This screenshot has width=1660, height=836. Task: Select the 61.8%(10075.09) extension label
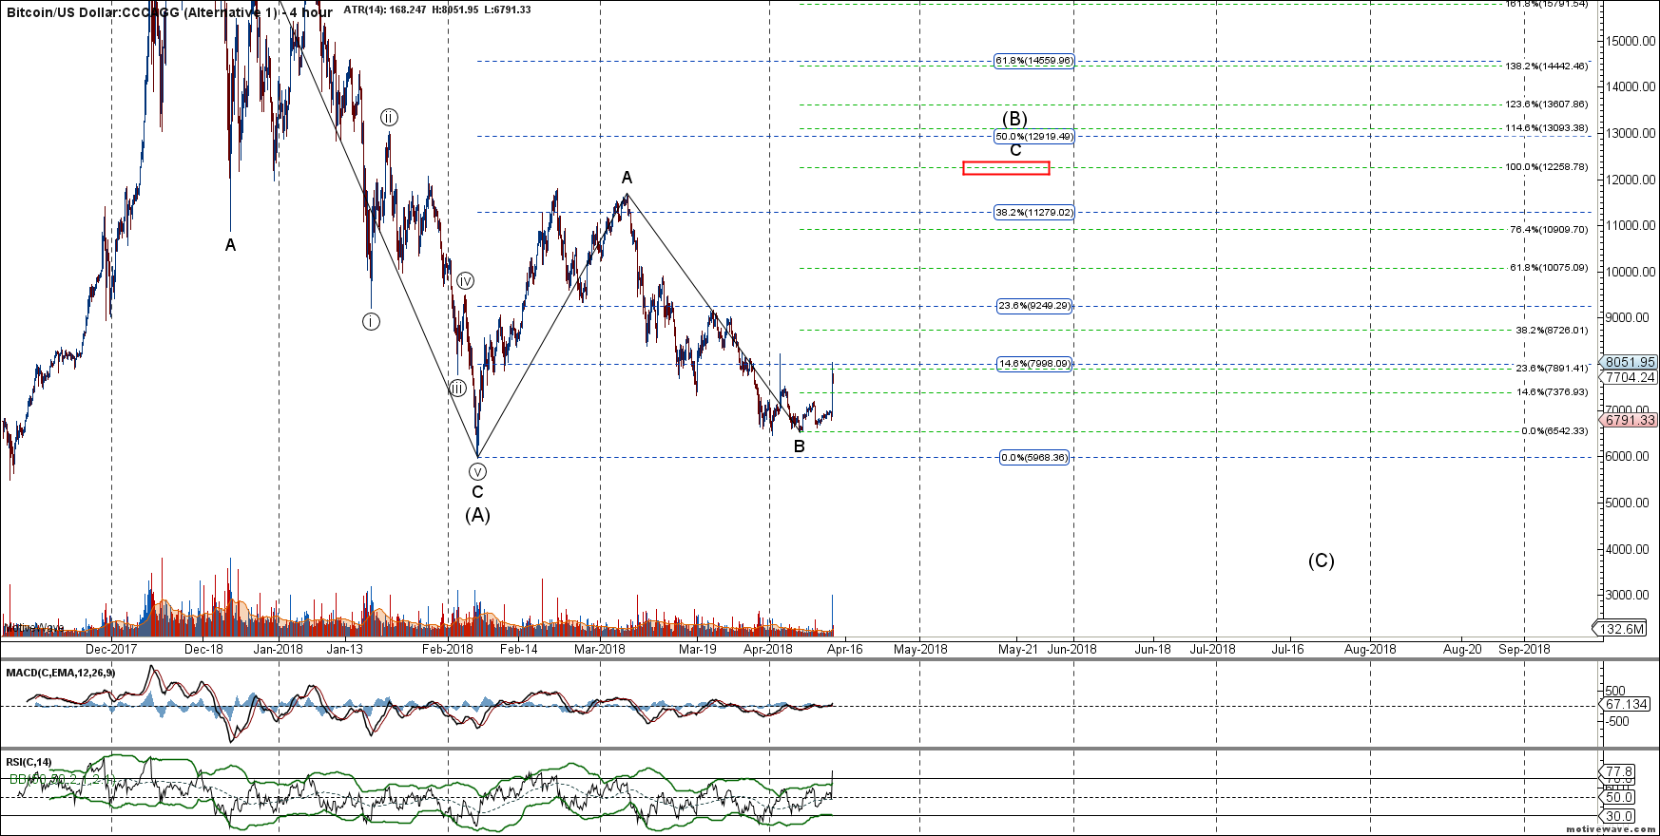pyautogui.click(x=1550, y=268)
